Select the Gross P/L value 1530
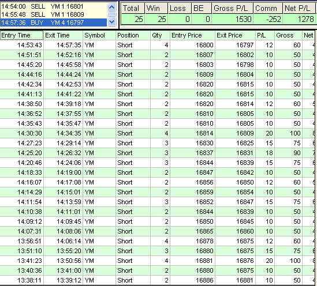Image resolution: width=317 pixels, height=286 pixels. point(233,19)
